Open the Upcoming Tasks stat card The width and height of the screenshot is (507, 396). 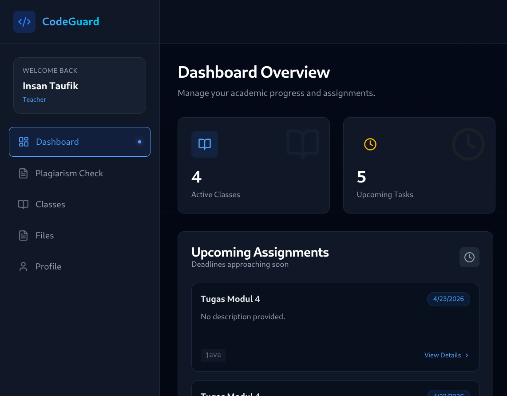tap(419, 165)
